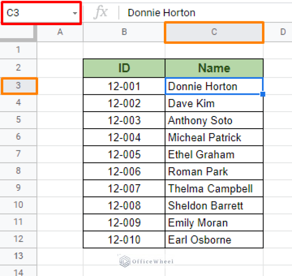This screenshot has width=292, height=276.
Task: Select column C header
Action: tap(214, 32)
